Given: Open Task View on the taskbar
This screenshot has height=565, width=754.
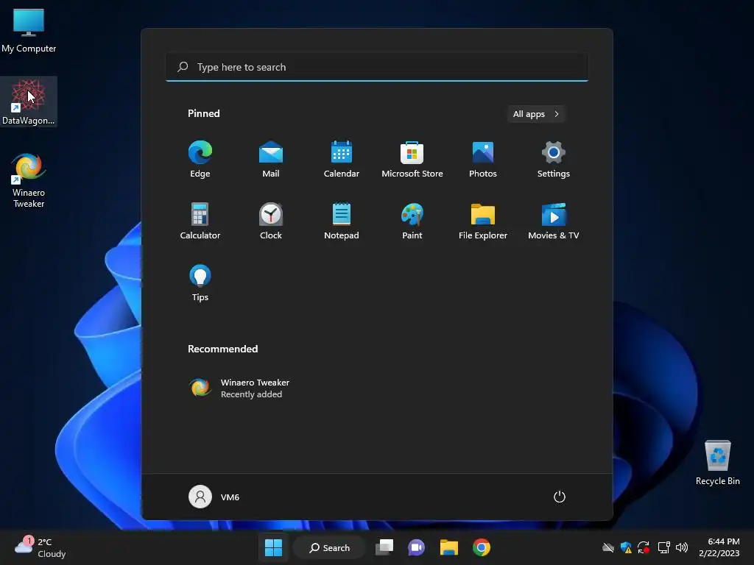Looking at the screenshot, I should pyautogui.click(x=384, y=547).
